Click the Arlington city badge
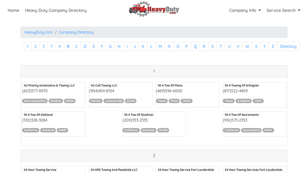 pyautogui.click(x=243, y=101)
